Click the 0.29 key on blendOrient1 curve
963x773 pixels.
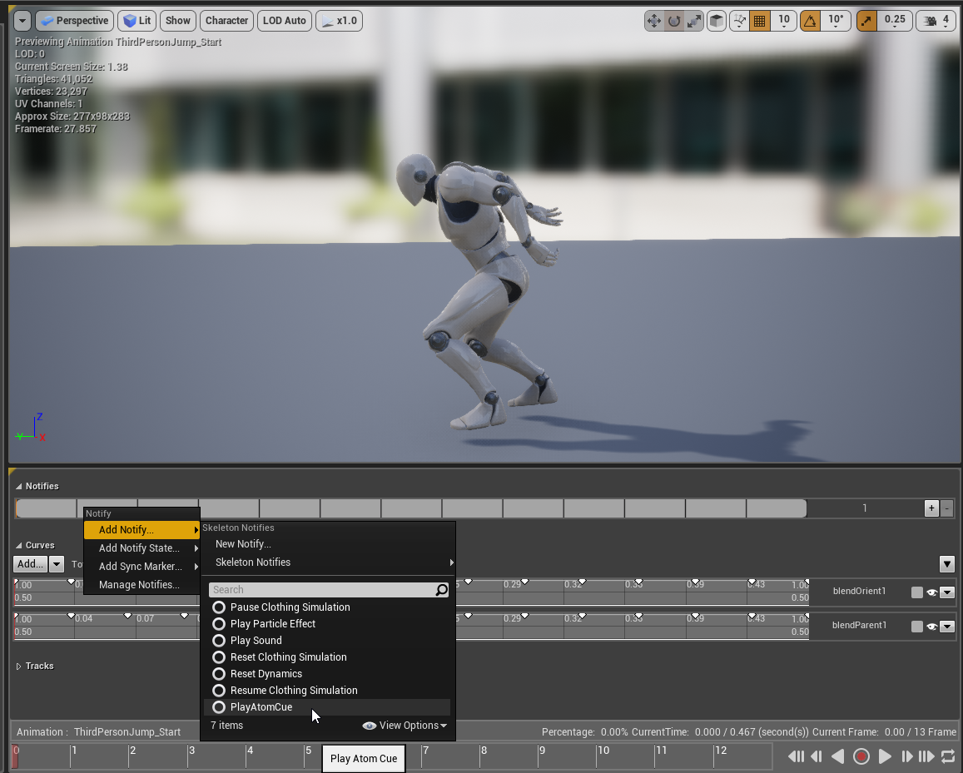[524, 582]
